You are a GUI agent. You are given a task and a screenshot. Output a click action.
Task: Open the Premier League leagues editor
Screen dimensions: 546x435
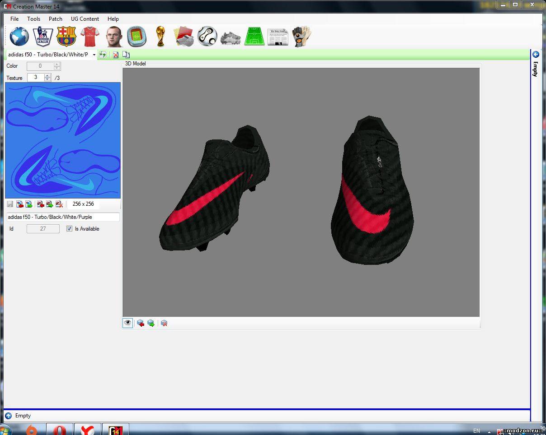[x=43, y=37]
